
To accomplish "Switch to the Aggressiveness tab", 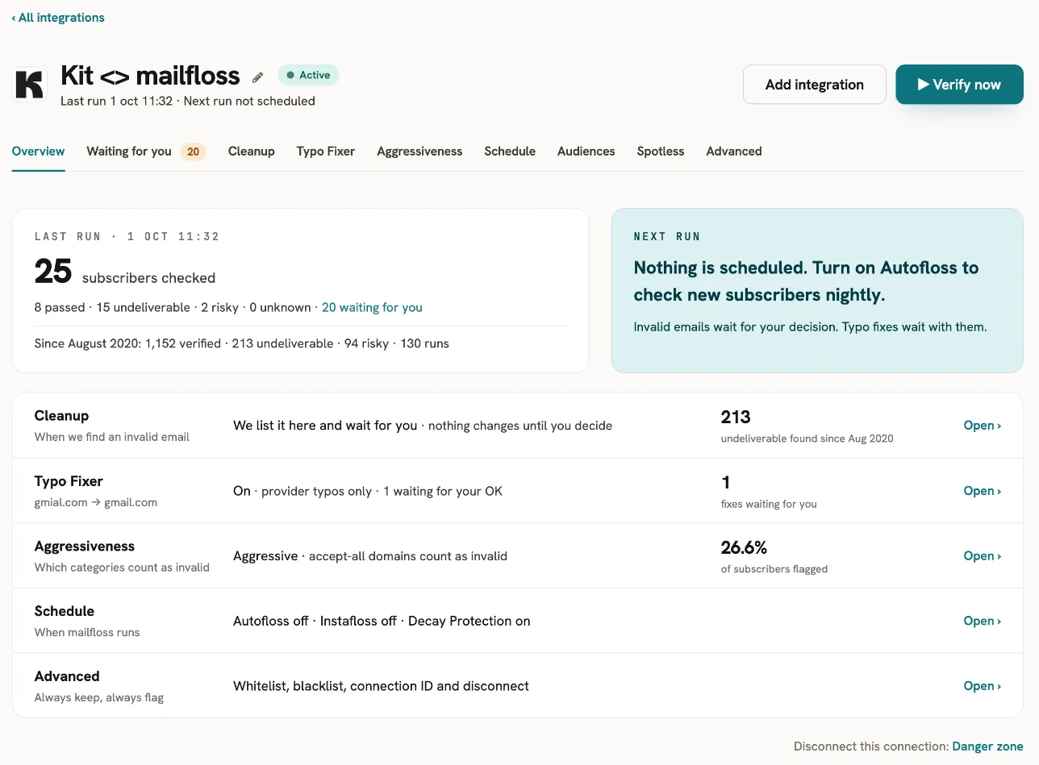I will [419, 152].
